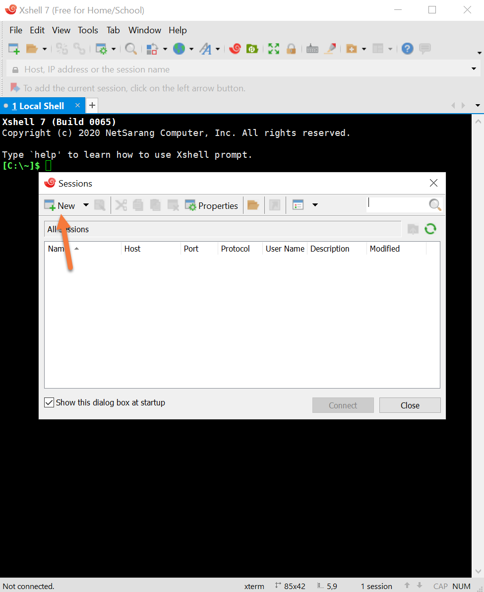Image resolution: width=484 pixels, height=592 pixels.
Task: Click the Xmanager red swirl toolbar icon
Action: tap(235, 49)
